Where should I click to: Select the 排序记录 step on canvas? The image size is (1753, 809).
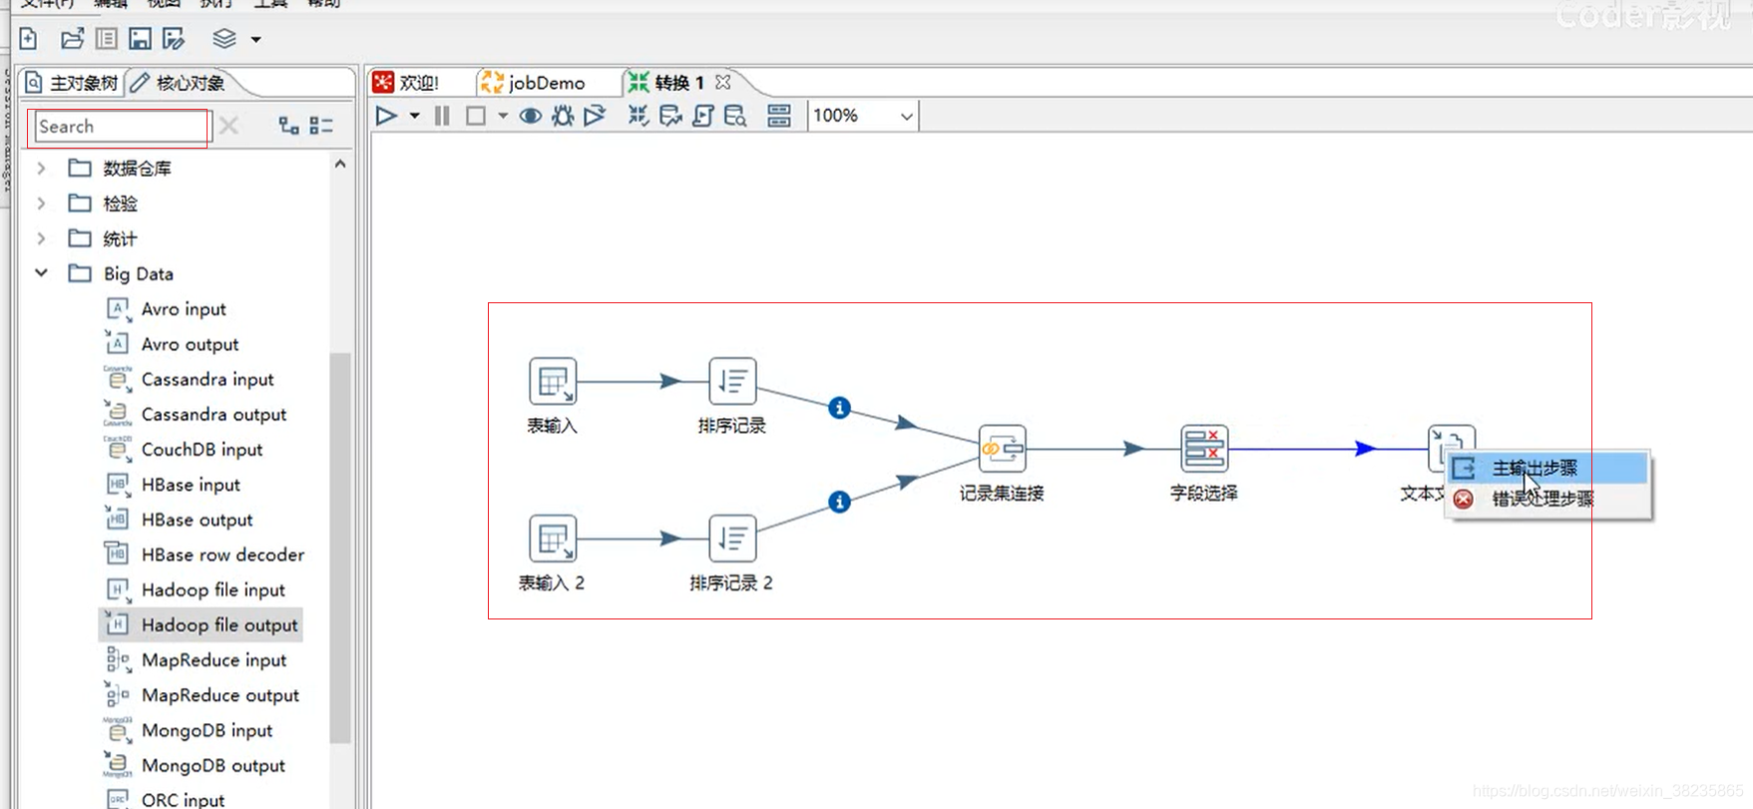click(x=732, y=381)
